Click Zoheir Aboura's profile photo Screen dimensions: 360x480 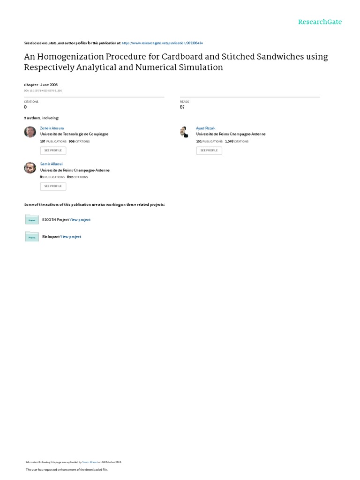tap(30, 132)
